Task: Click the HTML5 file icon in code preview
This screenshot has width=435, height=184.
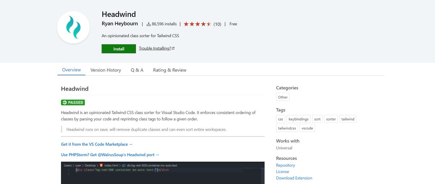Action: (x=101, y=165)
